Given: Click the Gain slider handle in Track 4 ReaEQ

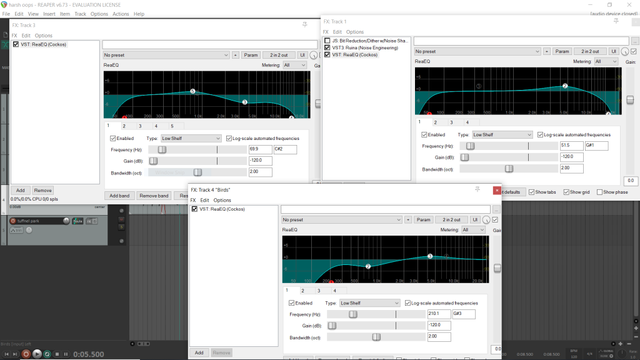Looking at the screenshot, I should pos(332,326).
